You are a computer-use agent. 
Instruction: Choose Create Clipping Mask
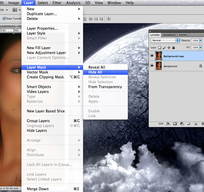click(x=52, y=77)
